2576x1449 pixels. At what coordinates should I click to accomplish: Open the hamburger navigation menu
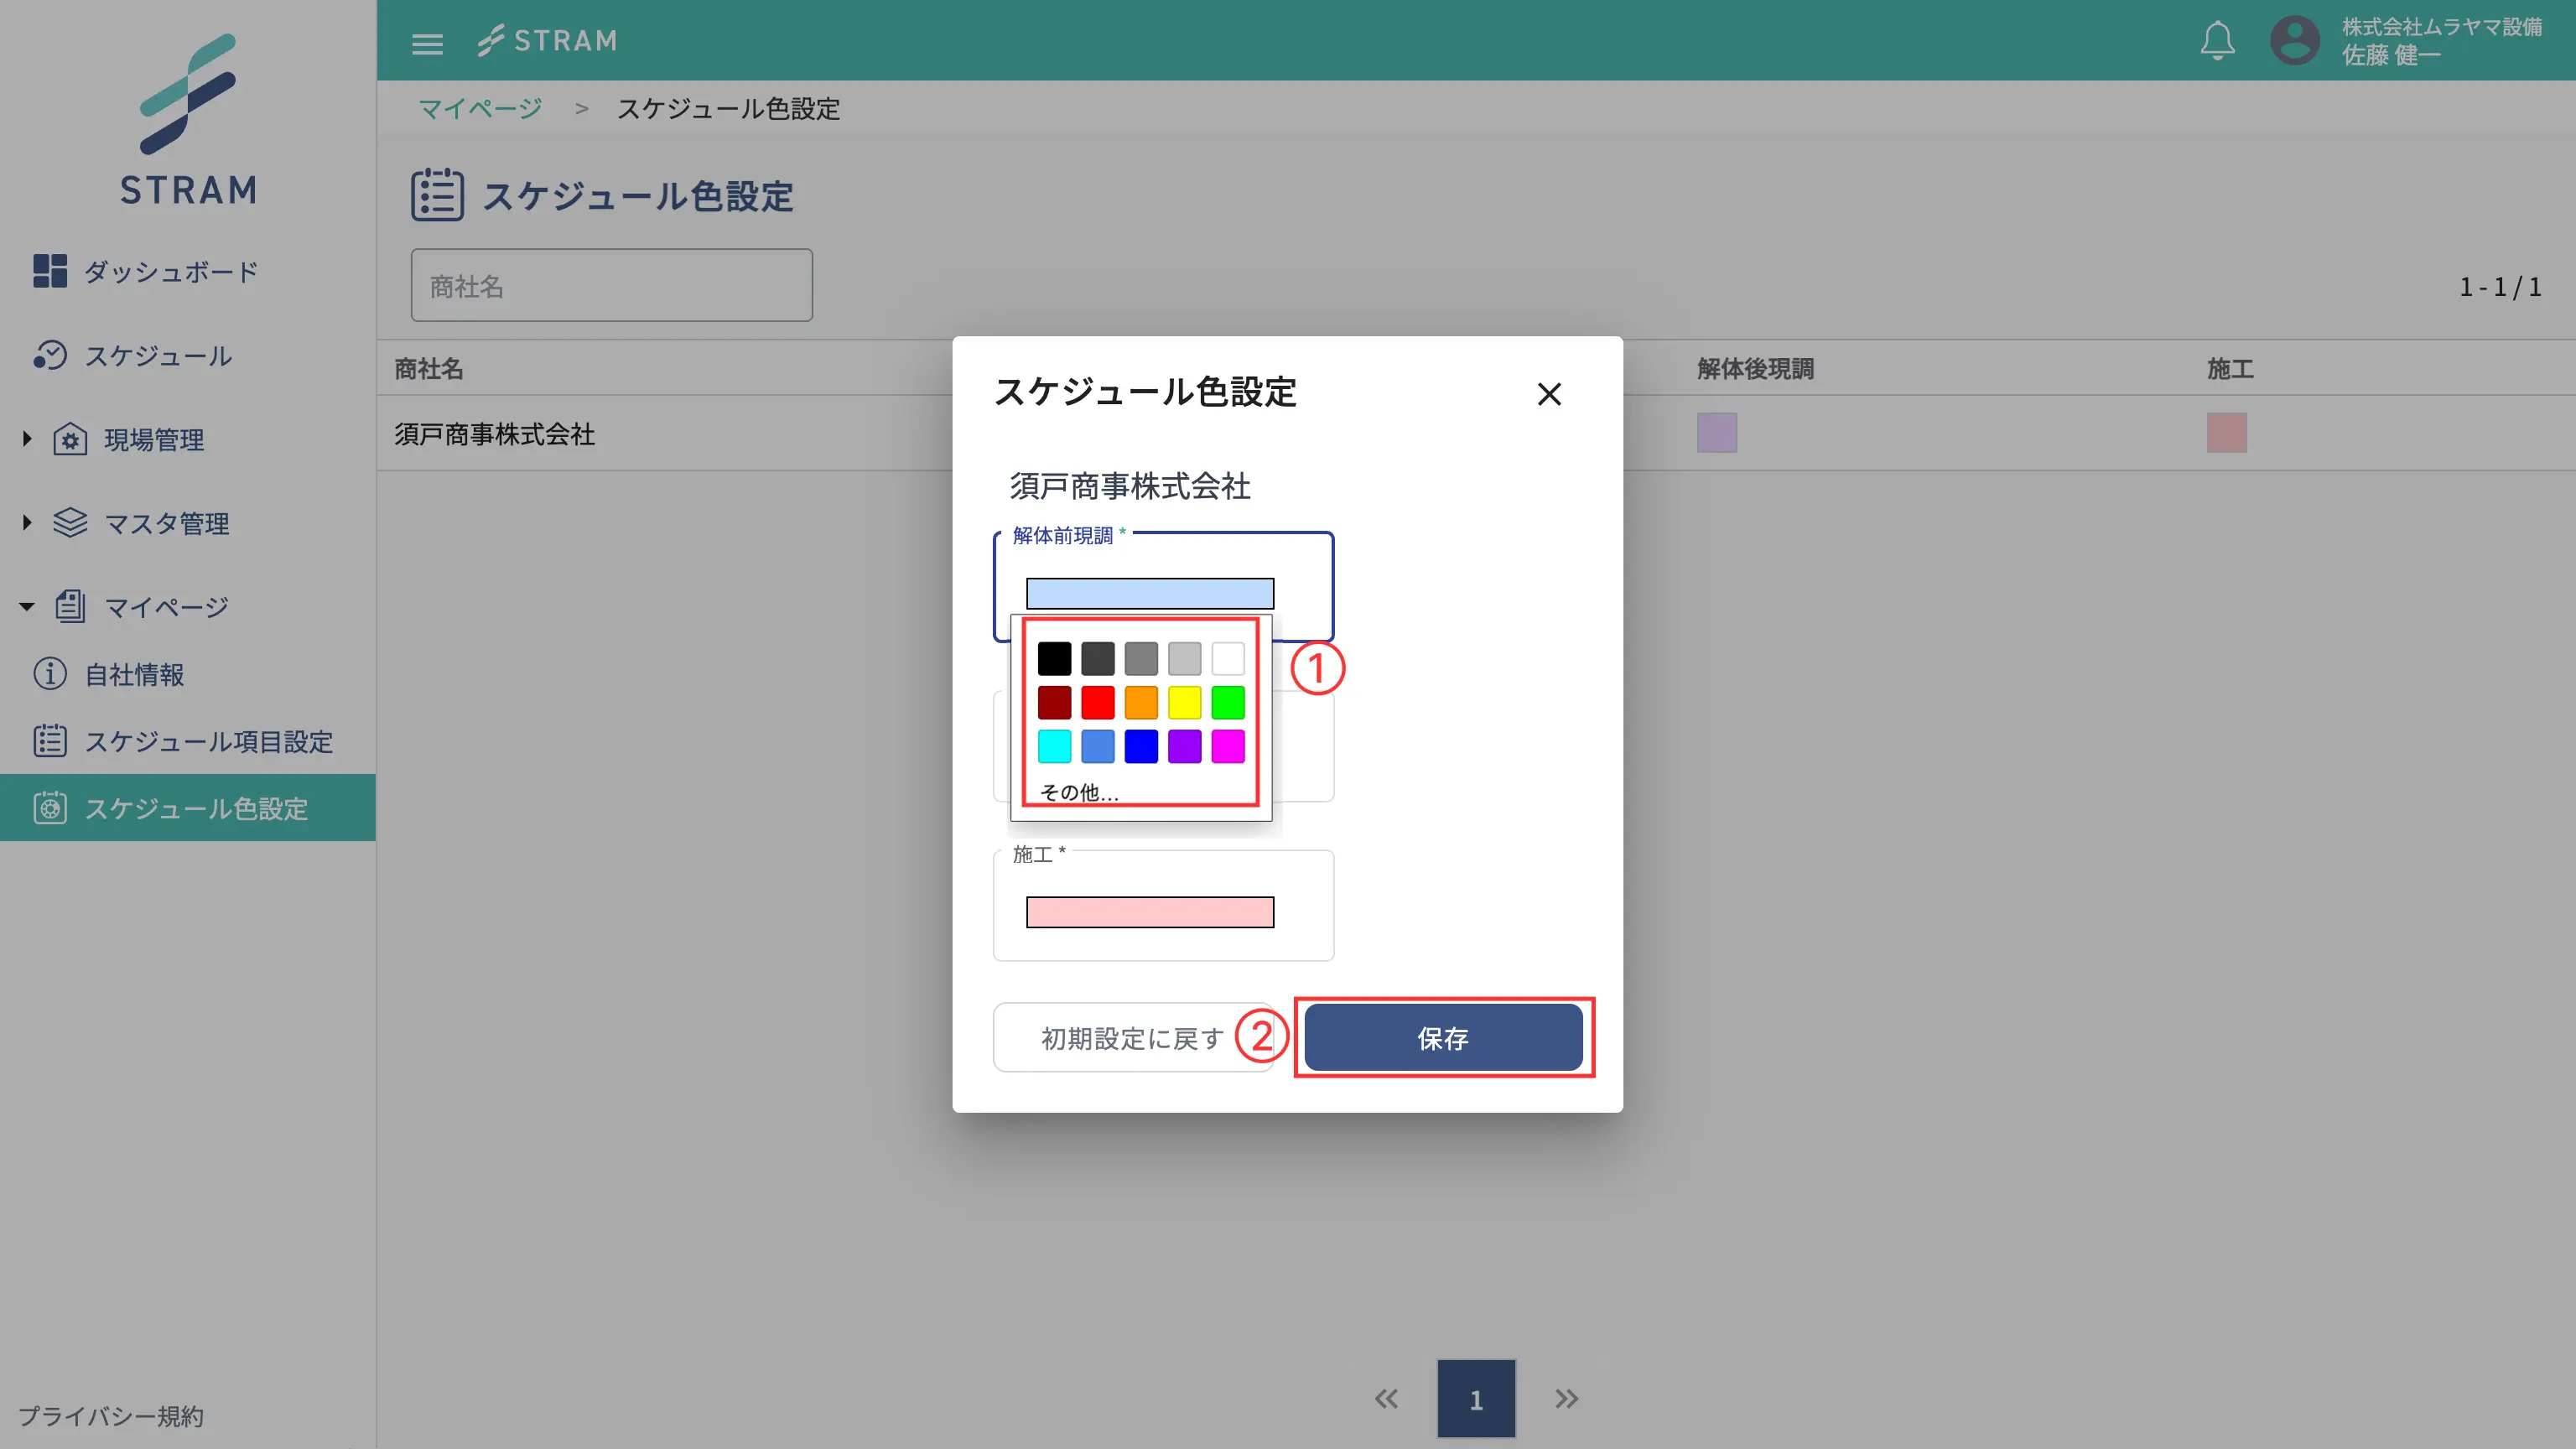pos(428,42)
